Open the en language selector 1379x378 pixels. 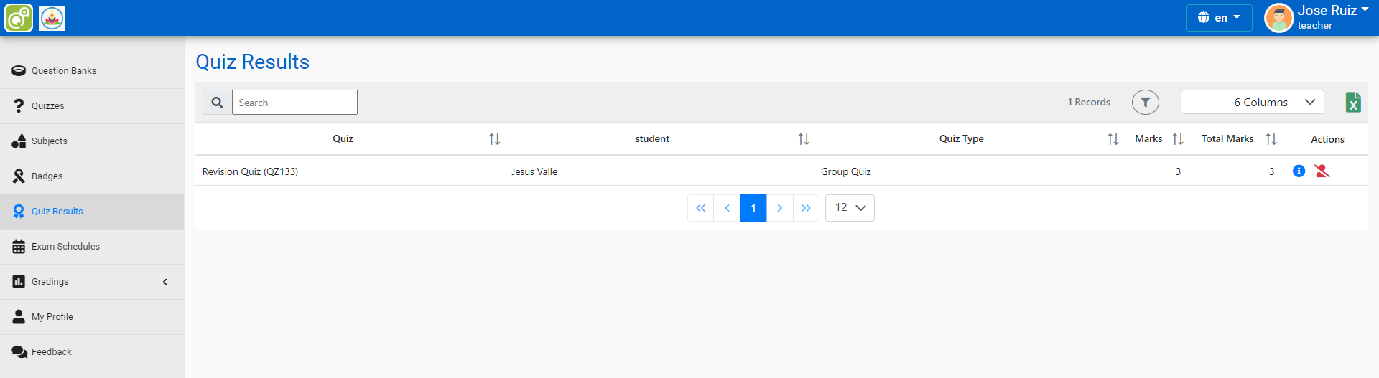(1219, 18)
